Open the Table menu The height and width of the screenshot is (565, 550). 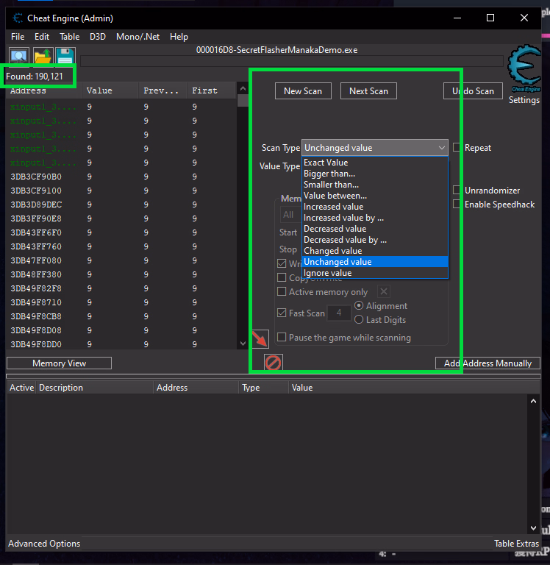pos(70,37)
